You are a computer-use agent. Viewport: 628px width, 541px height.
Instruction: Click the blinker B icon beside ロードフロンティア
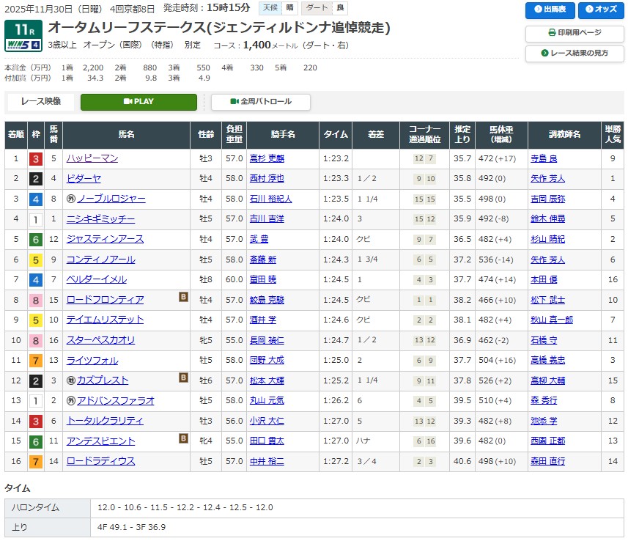[x=183, y=298]
